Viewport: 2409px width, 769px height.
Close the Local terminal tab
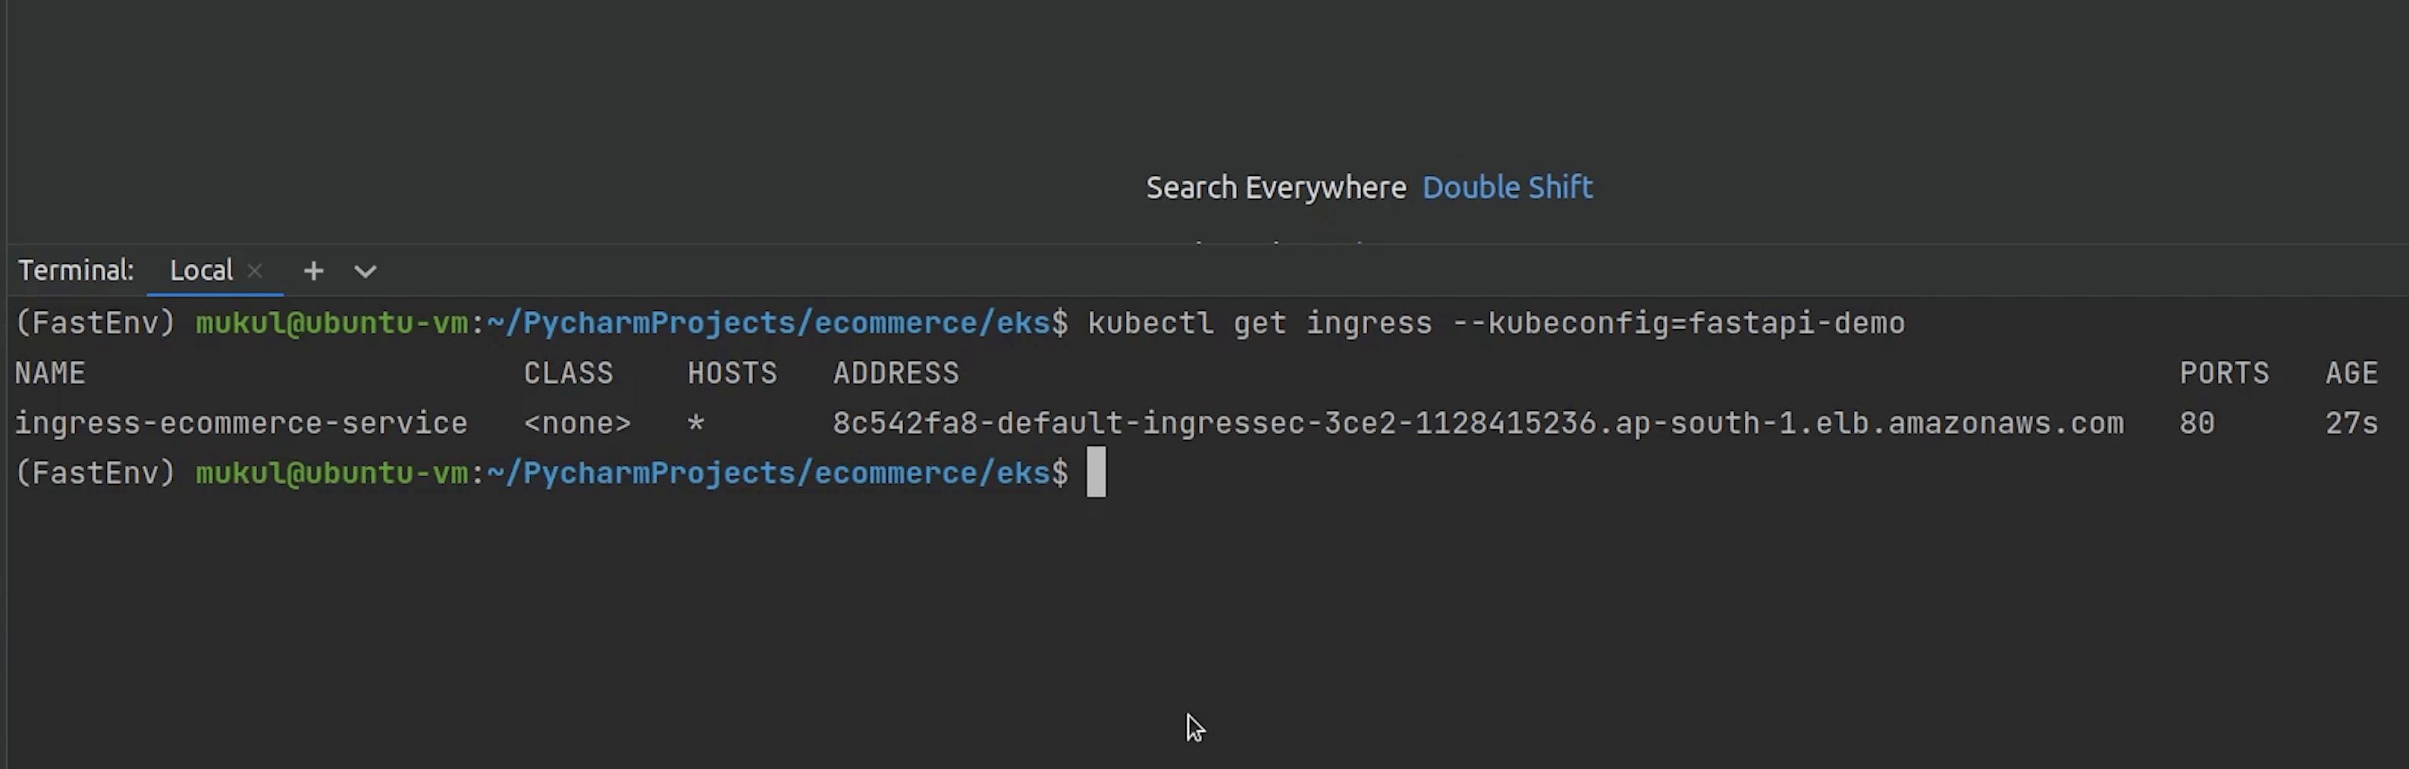(254, 272)
